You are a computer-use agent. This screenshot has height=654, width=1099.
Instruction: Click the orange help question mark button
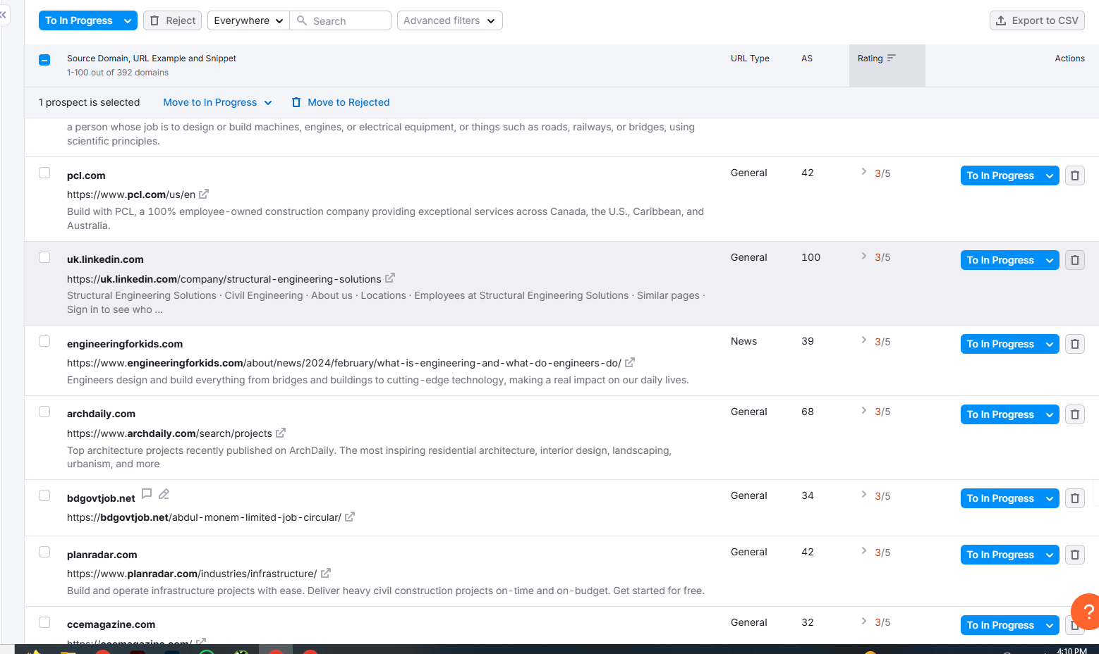1087,610
